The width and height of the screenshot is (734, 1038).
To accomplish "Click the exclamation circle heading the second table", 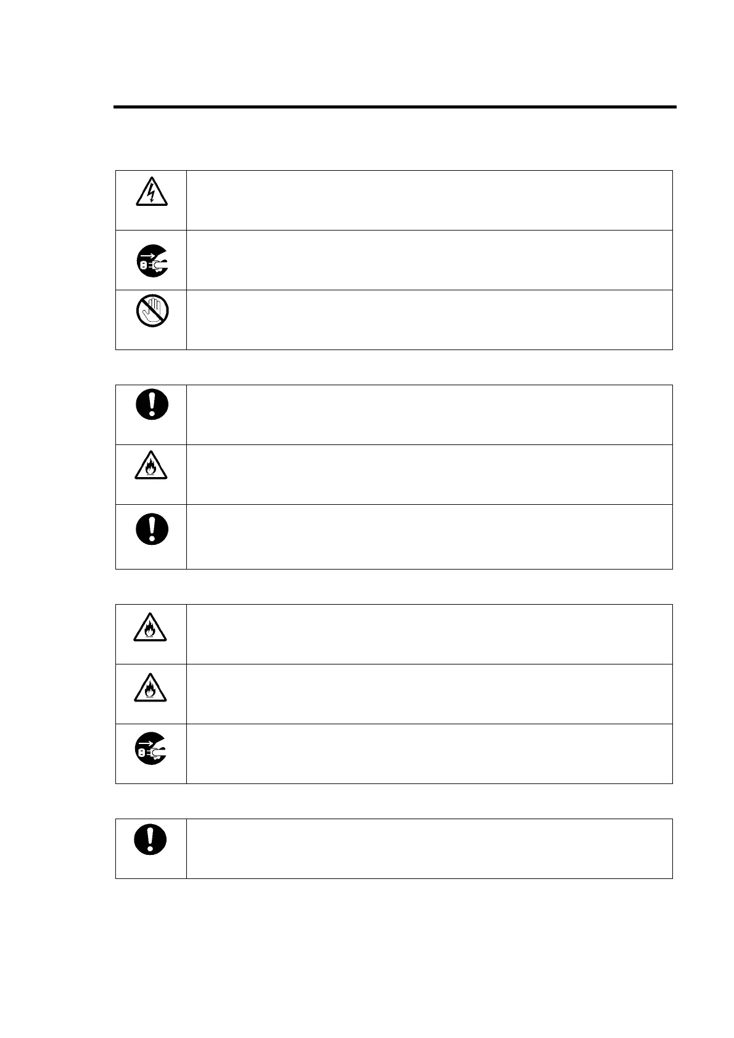I will click(151, 405).
